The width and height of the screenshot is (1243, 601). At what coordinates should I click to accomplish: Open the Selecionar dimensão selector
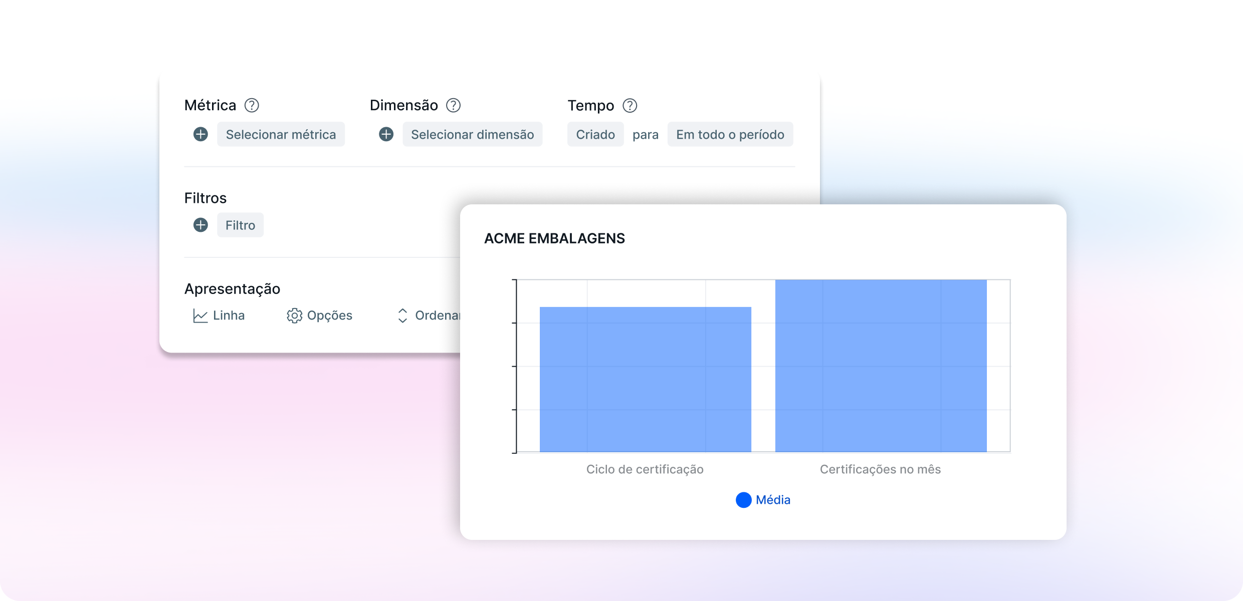(x=472, y=134)
